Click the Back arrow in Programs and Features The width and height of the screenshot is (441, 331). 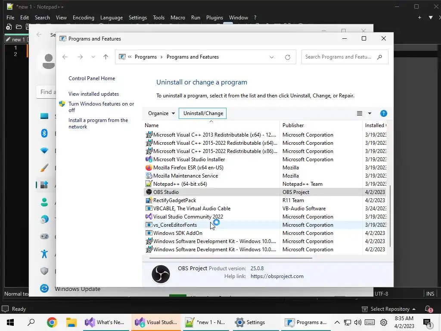click(65, 57)
